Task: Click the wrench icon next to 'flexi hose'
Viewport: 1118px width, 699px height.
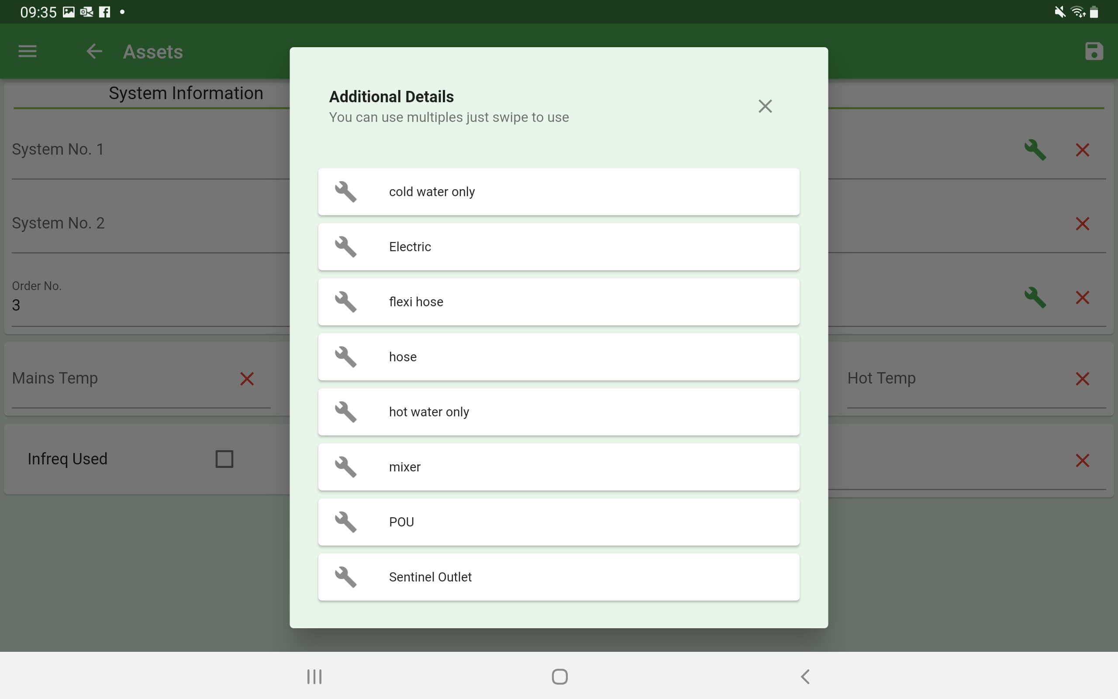Action: click(345, 301)
